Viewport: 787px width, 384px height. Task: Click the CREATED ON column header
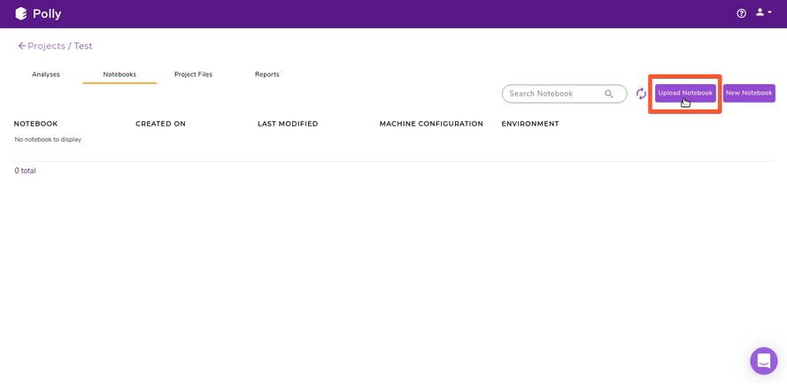(160, 124)
